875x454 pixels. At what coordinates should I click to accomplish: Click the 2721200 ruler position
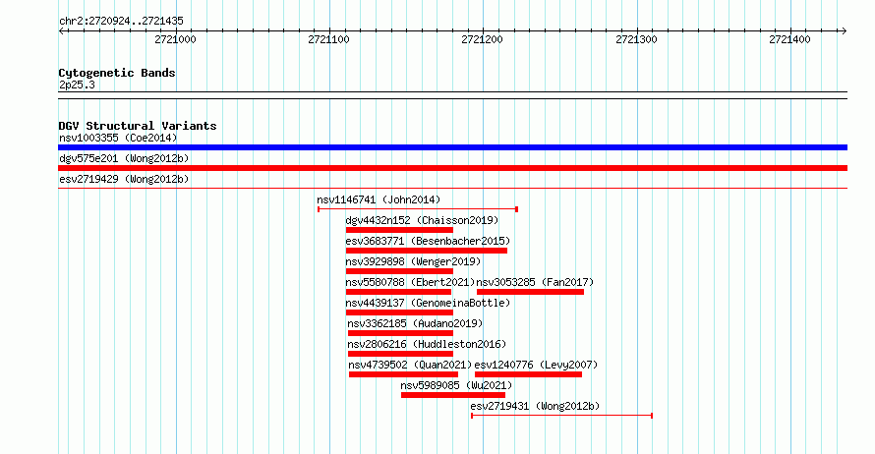(482, 39)
